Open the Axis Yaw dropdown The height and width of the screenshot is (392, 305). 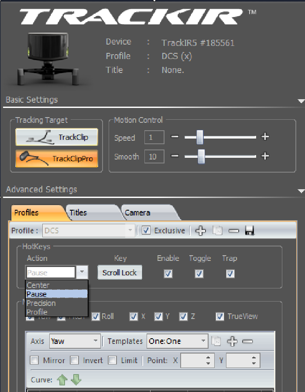click(75, 341)
